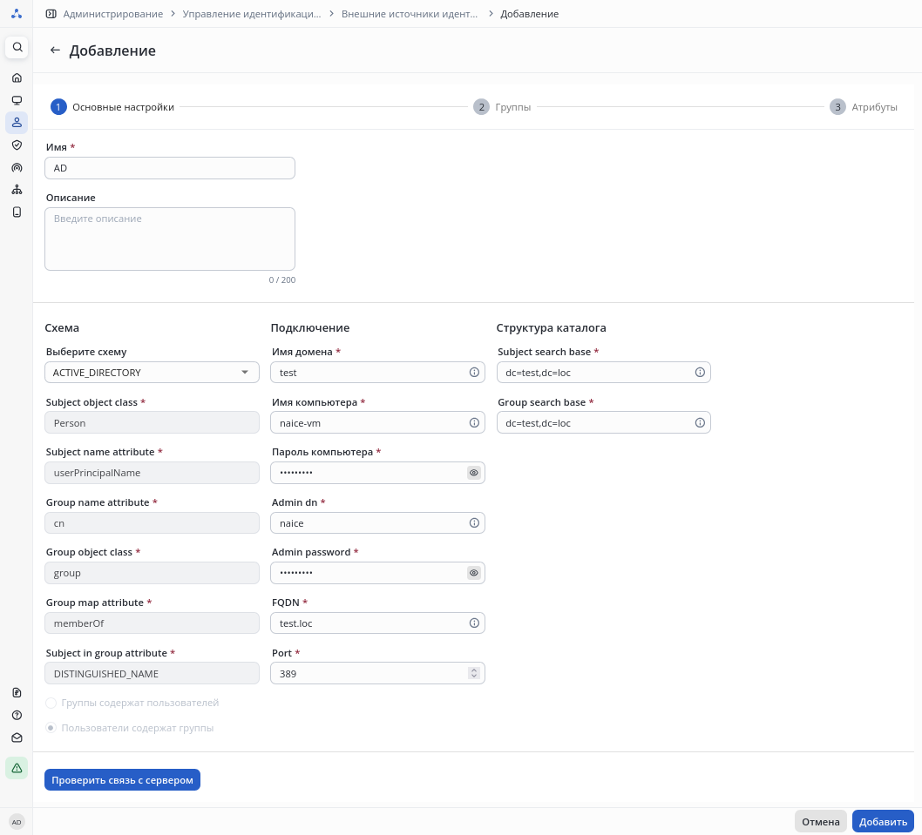Open the Выберите схему dropdown
The image size is (922, 835).
pos(152,373)
